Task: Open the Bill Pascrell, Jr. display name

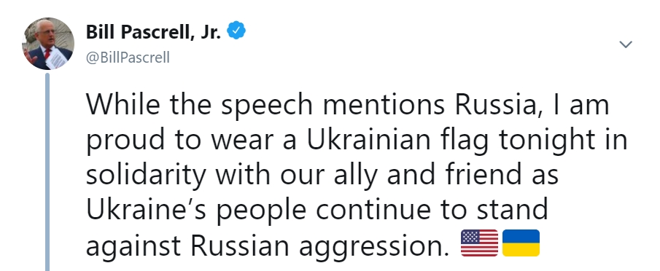Action: point(153,31)
